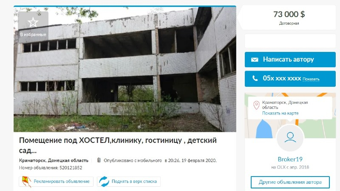Reveal phone number with Показать

(x=311, y=79)
